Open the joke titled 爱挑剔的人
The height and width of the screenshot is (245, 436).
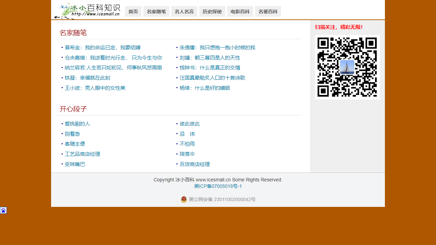click(77, 124)
